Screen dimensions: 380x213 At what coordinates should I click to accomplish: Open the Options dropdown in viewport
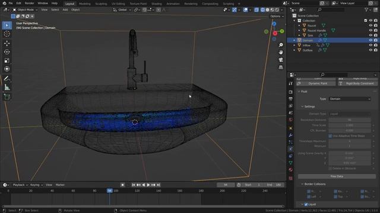tap(277, 16)
